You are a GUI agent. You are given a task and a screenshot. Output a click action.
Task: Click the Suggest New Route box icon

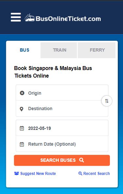coord(16,174)
